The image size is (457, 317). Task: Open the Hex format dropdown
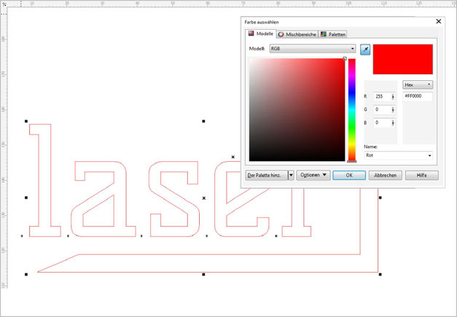[x=418, y=85]
